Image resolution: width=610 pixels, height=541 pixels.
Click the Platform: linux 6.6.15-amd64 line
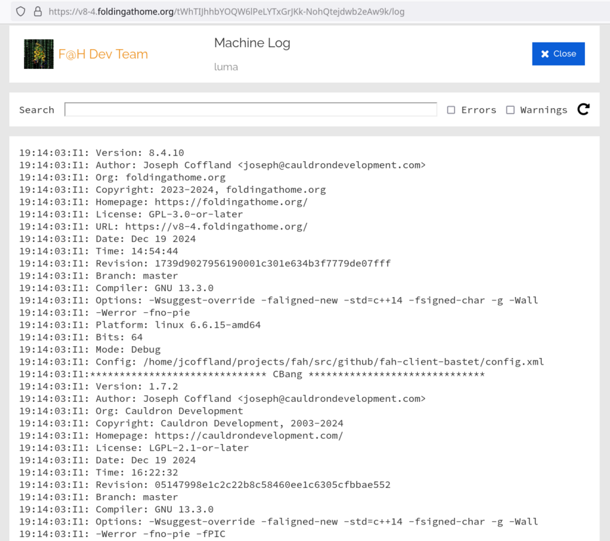(140, 325)
